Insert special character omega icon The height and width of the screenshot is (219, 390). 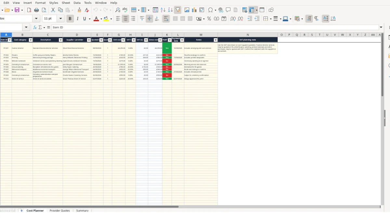tap(210, 10)
